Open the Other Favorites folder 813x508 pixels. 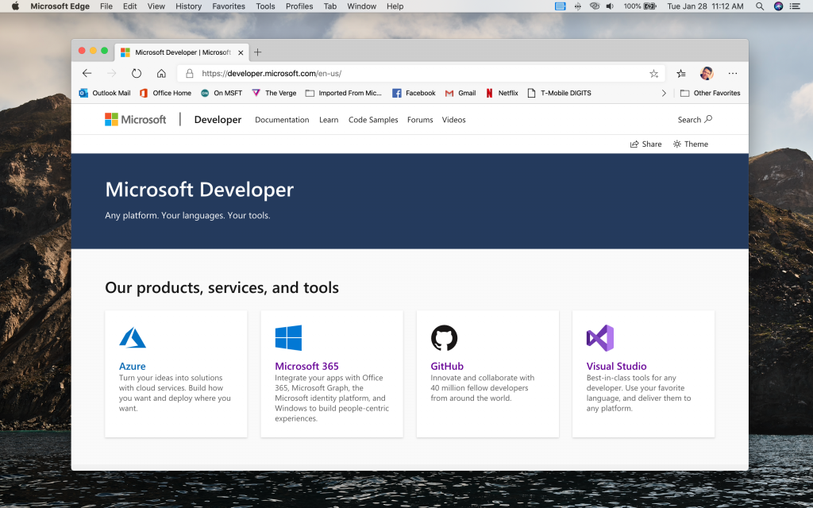point(710,93)
